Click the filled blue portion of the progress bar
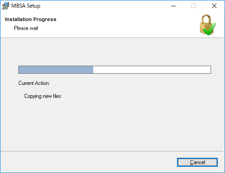 click(x=56, y=70)
